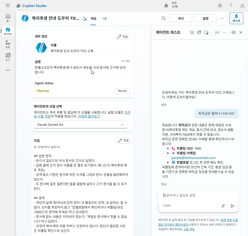Click the dock panel layout icon

pyautogui.click(x=234, y=32)
